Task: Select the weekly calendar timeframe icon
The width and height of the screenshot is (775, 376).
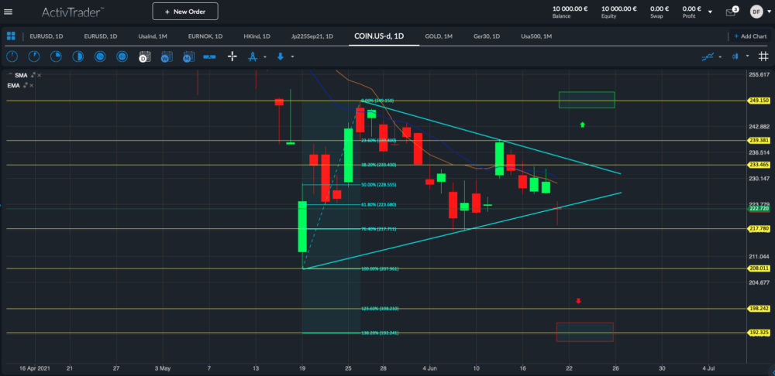Action: point(167,56)
